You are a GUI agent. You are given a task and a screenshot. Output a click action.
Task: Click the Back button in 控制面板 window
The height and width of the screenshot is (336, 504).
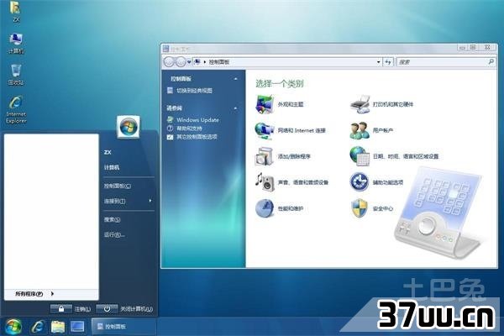(x=169, y=61)
